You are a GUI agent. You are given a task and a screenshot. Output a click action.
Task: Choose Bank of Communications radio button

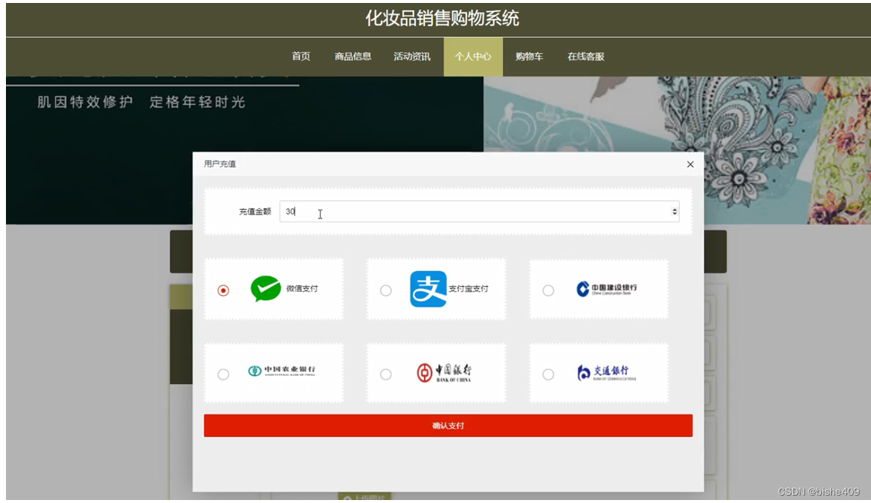point(548,374)
